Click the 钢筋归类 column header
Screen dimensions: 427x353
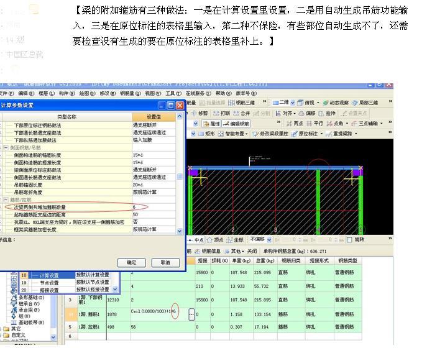tap(291, 261)
